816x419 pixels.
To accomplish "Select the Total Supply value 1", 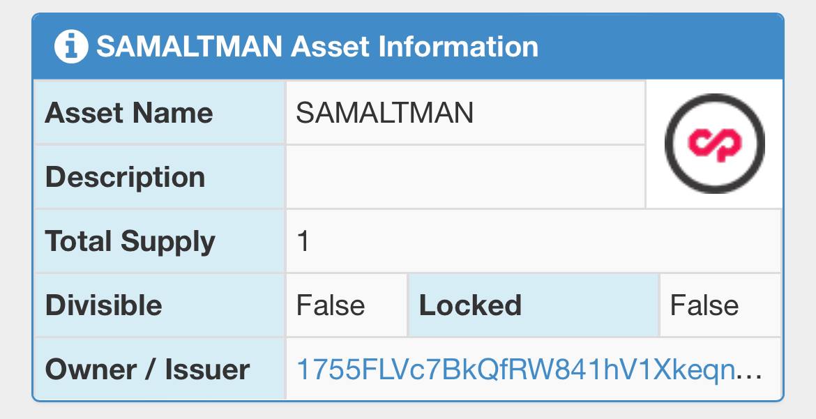I will [303, 241].
